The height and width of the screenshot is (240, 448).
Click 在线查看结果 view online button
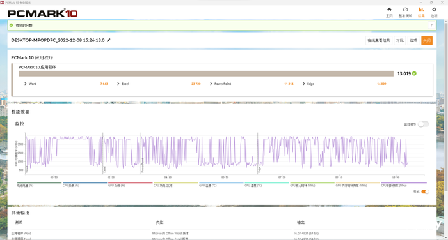pyautogui.click(x=379, y=40)
